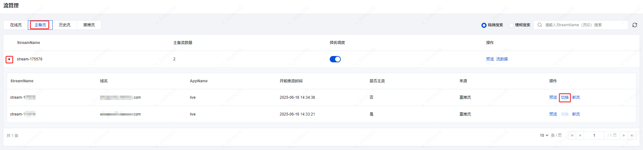Click the page number input box

[594, 135]
